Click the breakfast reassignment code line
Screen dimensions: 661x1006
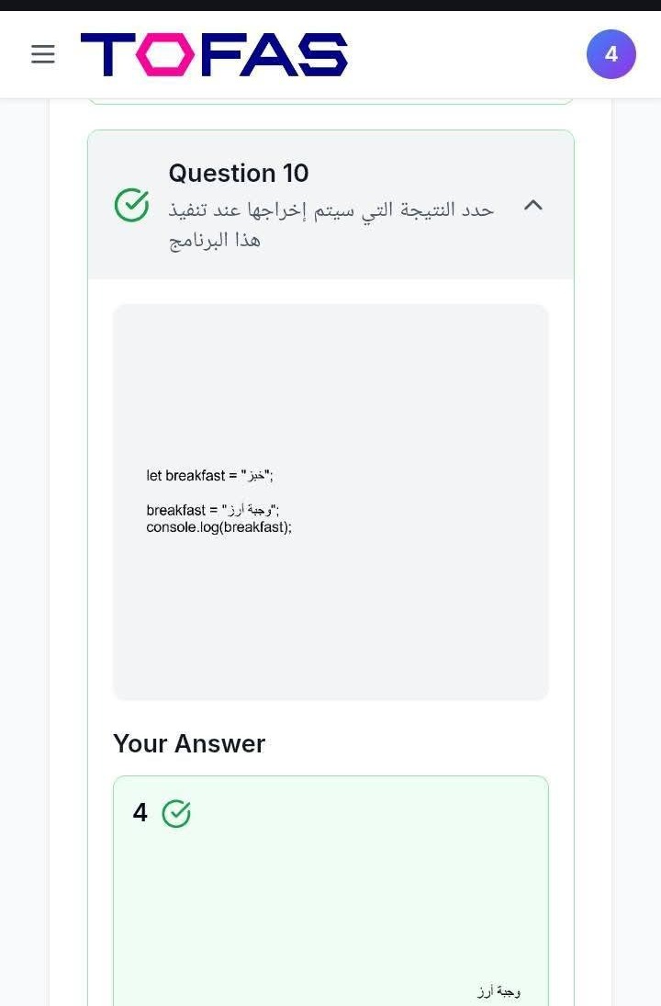[212, 510]
